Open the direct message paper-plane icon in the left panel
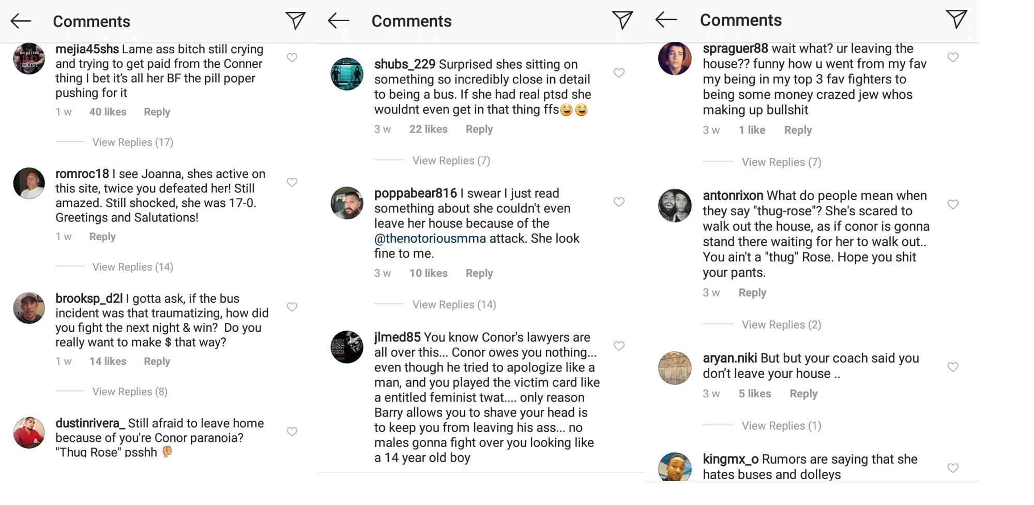The height and width of the screenshot is (505, 1034). [x=295, y=21]
